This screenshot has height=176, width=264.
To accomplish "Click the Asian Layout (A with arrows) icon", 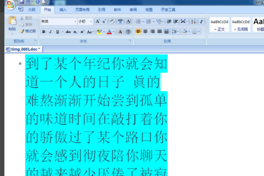I will [x=184, y=22].
